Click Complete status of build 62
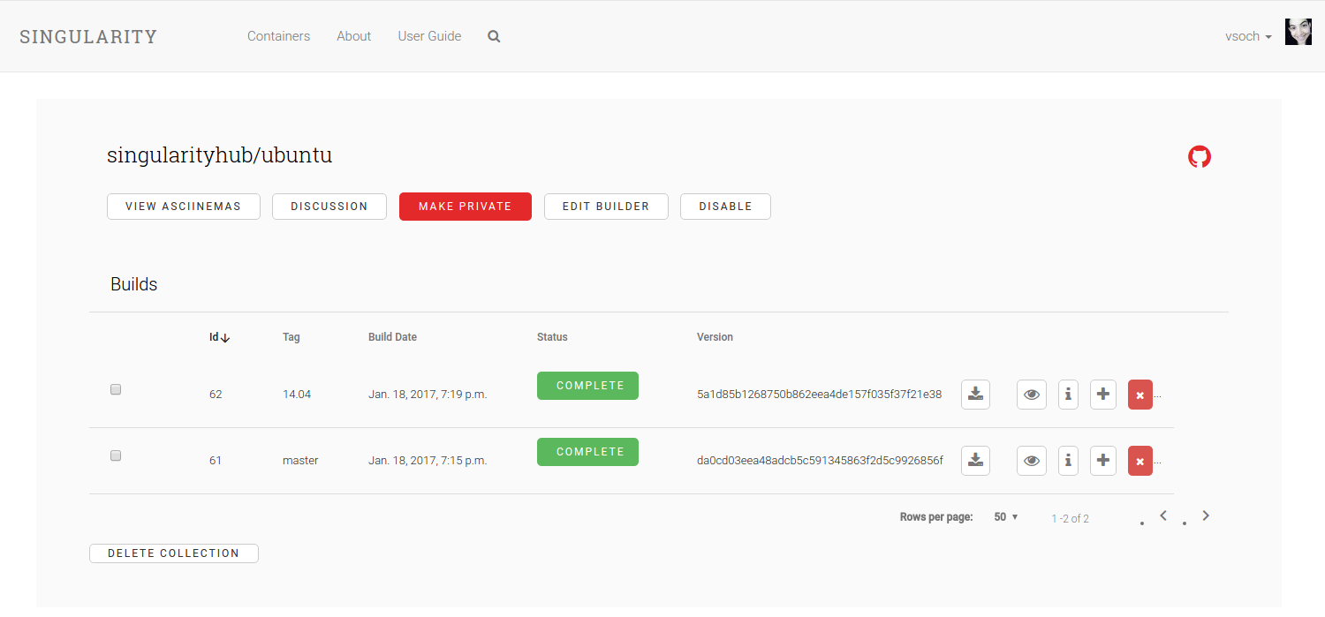The image size is (1325, 617). pos(587,386)
